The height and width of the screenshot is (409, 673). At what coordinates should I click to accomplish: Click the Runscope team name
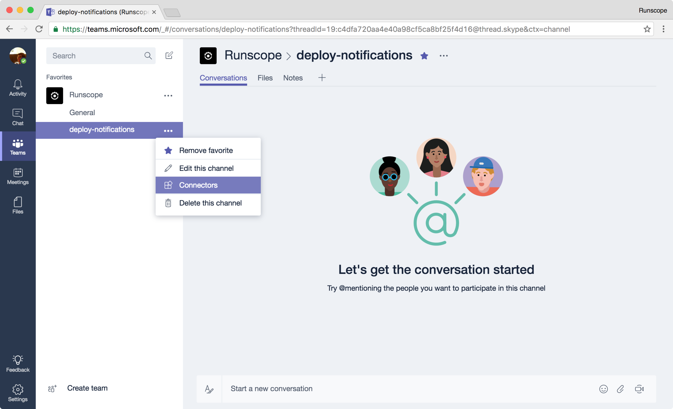[x=86, y=95]
